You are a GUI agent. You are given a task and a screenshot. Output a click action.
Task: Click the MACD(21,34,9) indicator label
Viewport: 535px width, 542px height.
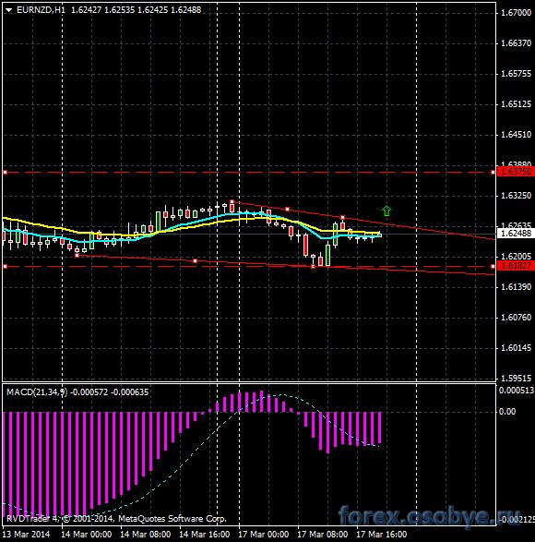coord(37,392)
